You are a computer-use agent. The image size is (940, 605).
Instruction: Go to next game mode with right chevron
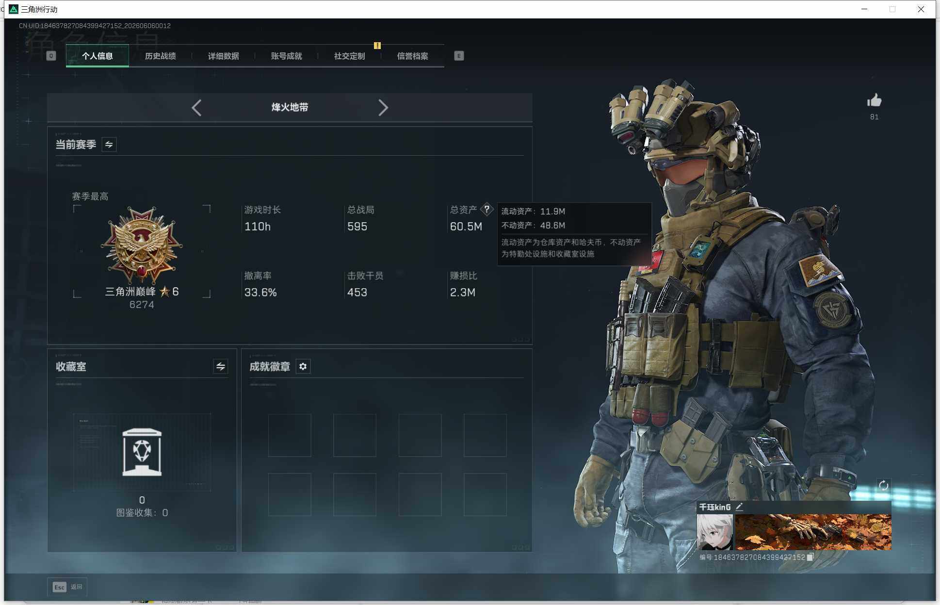pos(383,108)
